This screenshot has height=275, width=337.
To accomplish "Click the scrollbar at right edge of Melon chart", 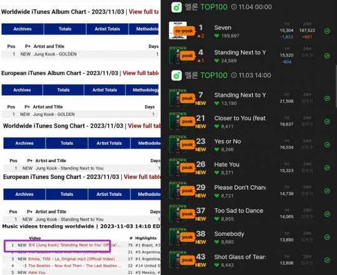I will click(336, 86).
